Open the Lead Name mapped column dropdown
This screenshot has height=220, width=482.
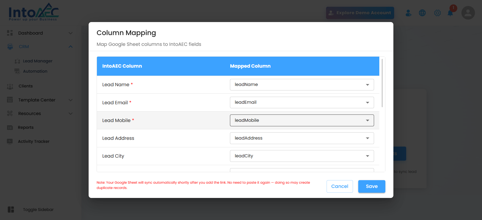pyautogui.click(x=302, y=85)
